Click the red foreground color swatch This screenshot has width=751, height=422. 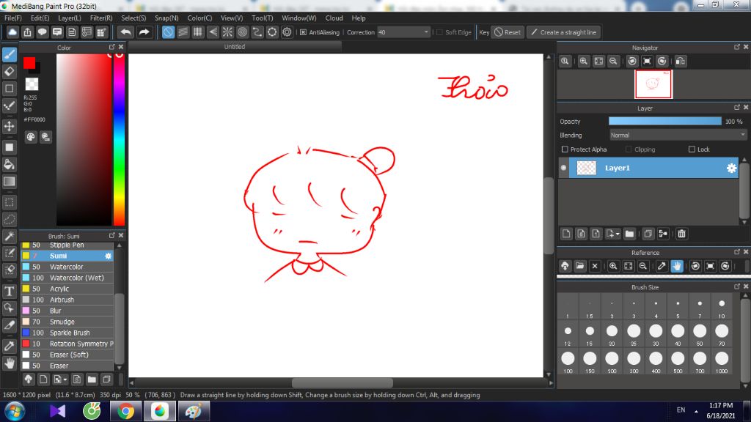point(29,63)
